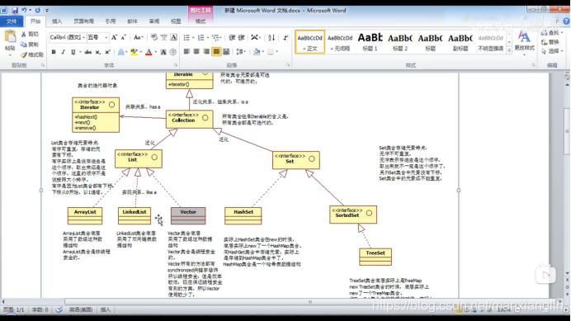Switch to the 插入 (Insert) tab
This screenshot has height=321, width=571.
point(57,21)
